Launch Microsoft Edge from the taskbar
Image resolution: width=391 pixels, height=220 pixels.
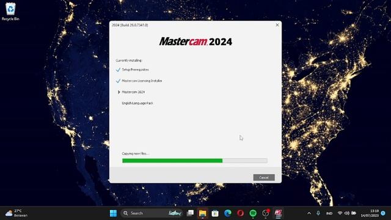(x=228, y=213)
